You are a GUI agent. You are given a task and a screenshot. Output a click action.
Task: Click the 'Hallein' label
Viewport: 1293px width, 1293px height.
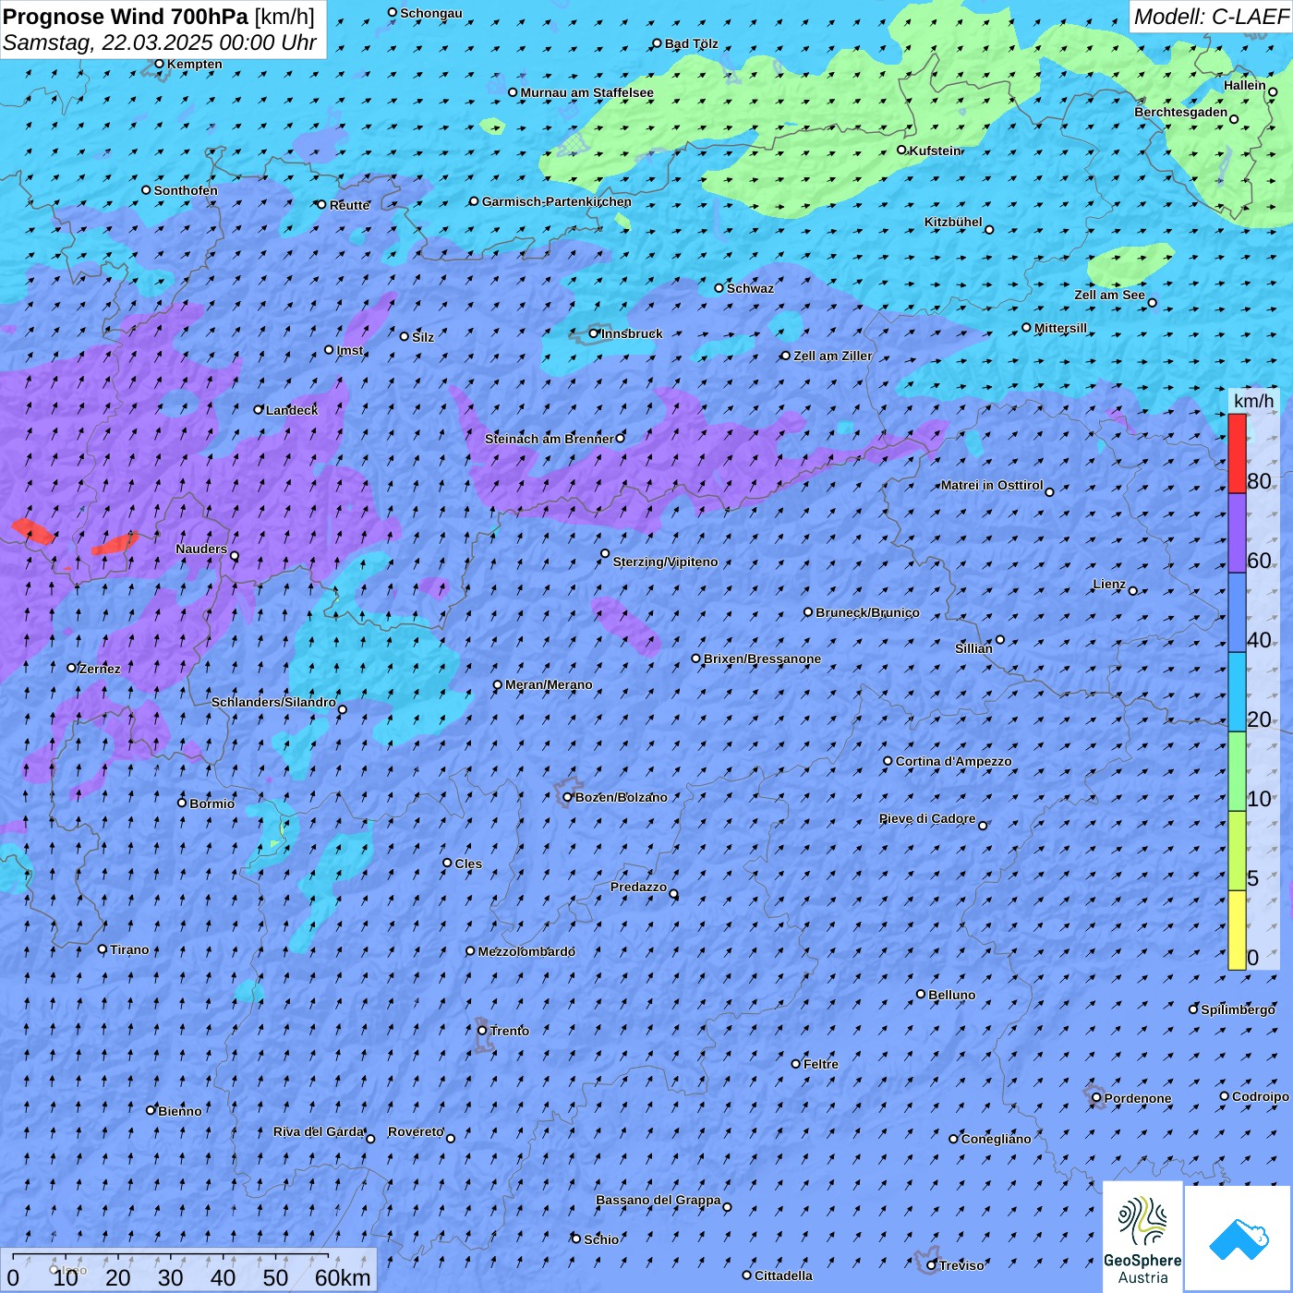[x=1245, y=85]
